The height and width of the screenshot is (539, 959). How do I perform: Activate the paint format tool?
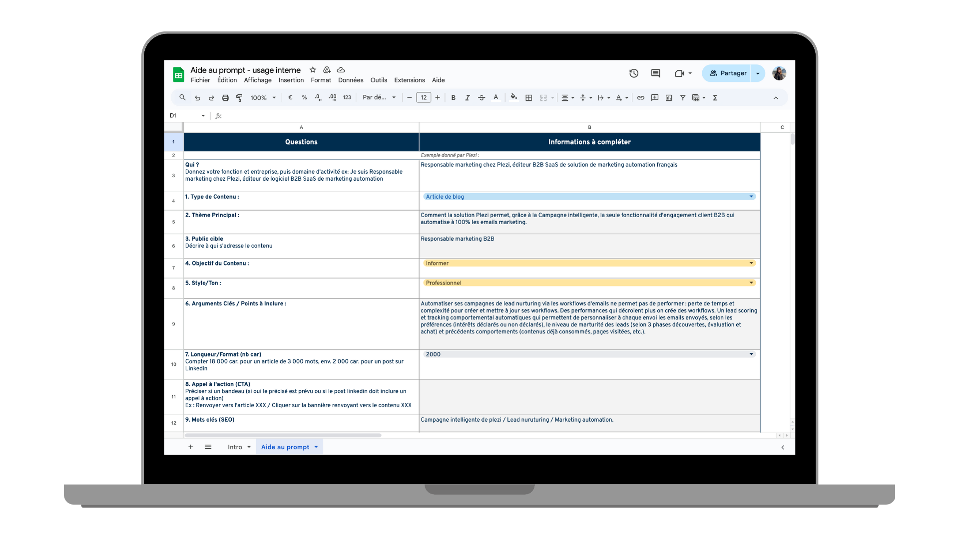pos(239,98)
